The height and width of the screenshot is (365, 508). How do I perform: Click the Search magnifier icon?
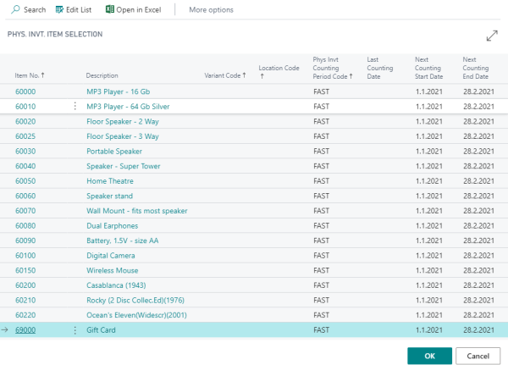[x=15, y=10]
